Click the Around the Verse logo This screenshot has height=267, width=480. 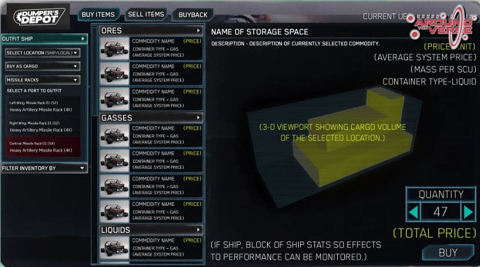[x=442, y=25]
